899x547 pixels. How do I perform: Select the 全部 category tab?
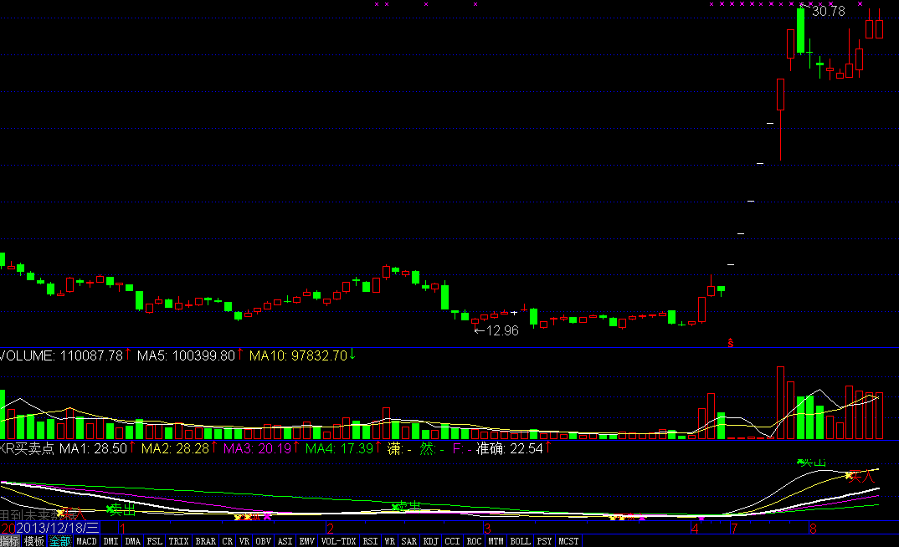point(59,541)
